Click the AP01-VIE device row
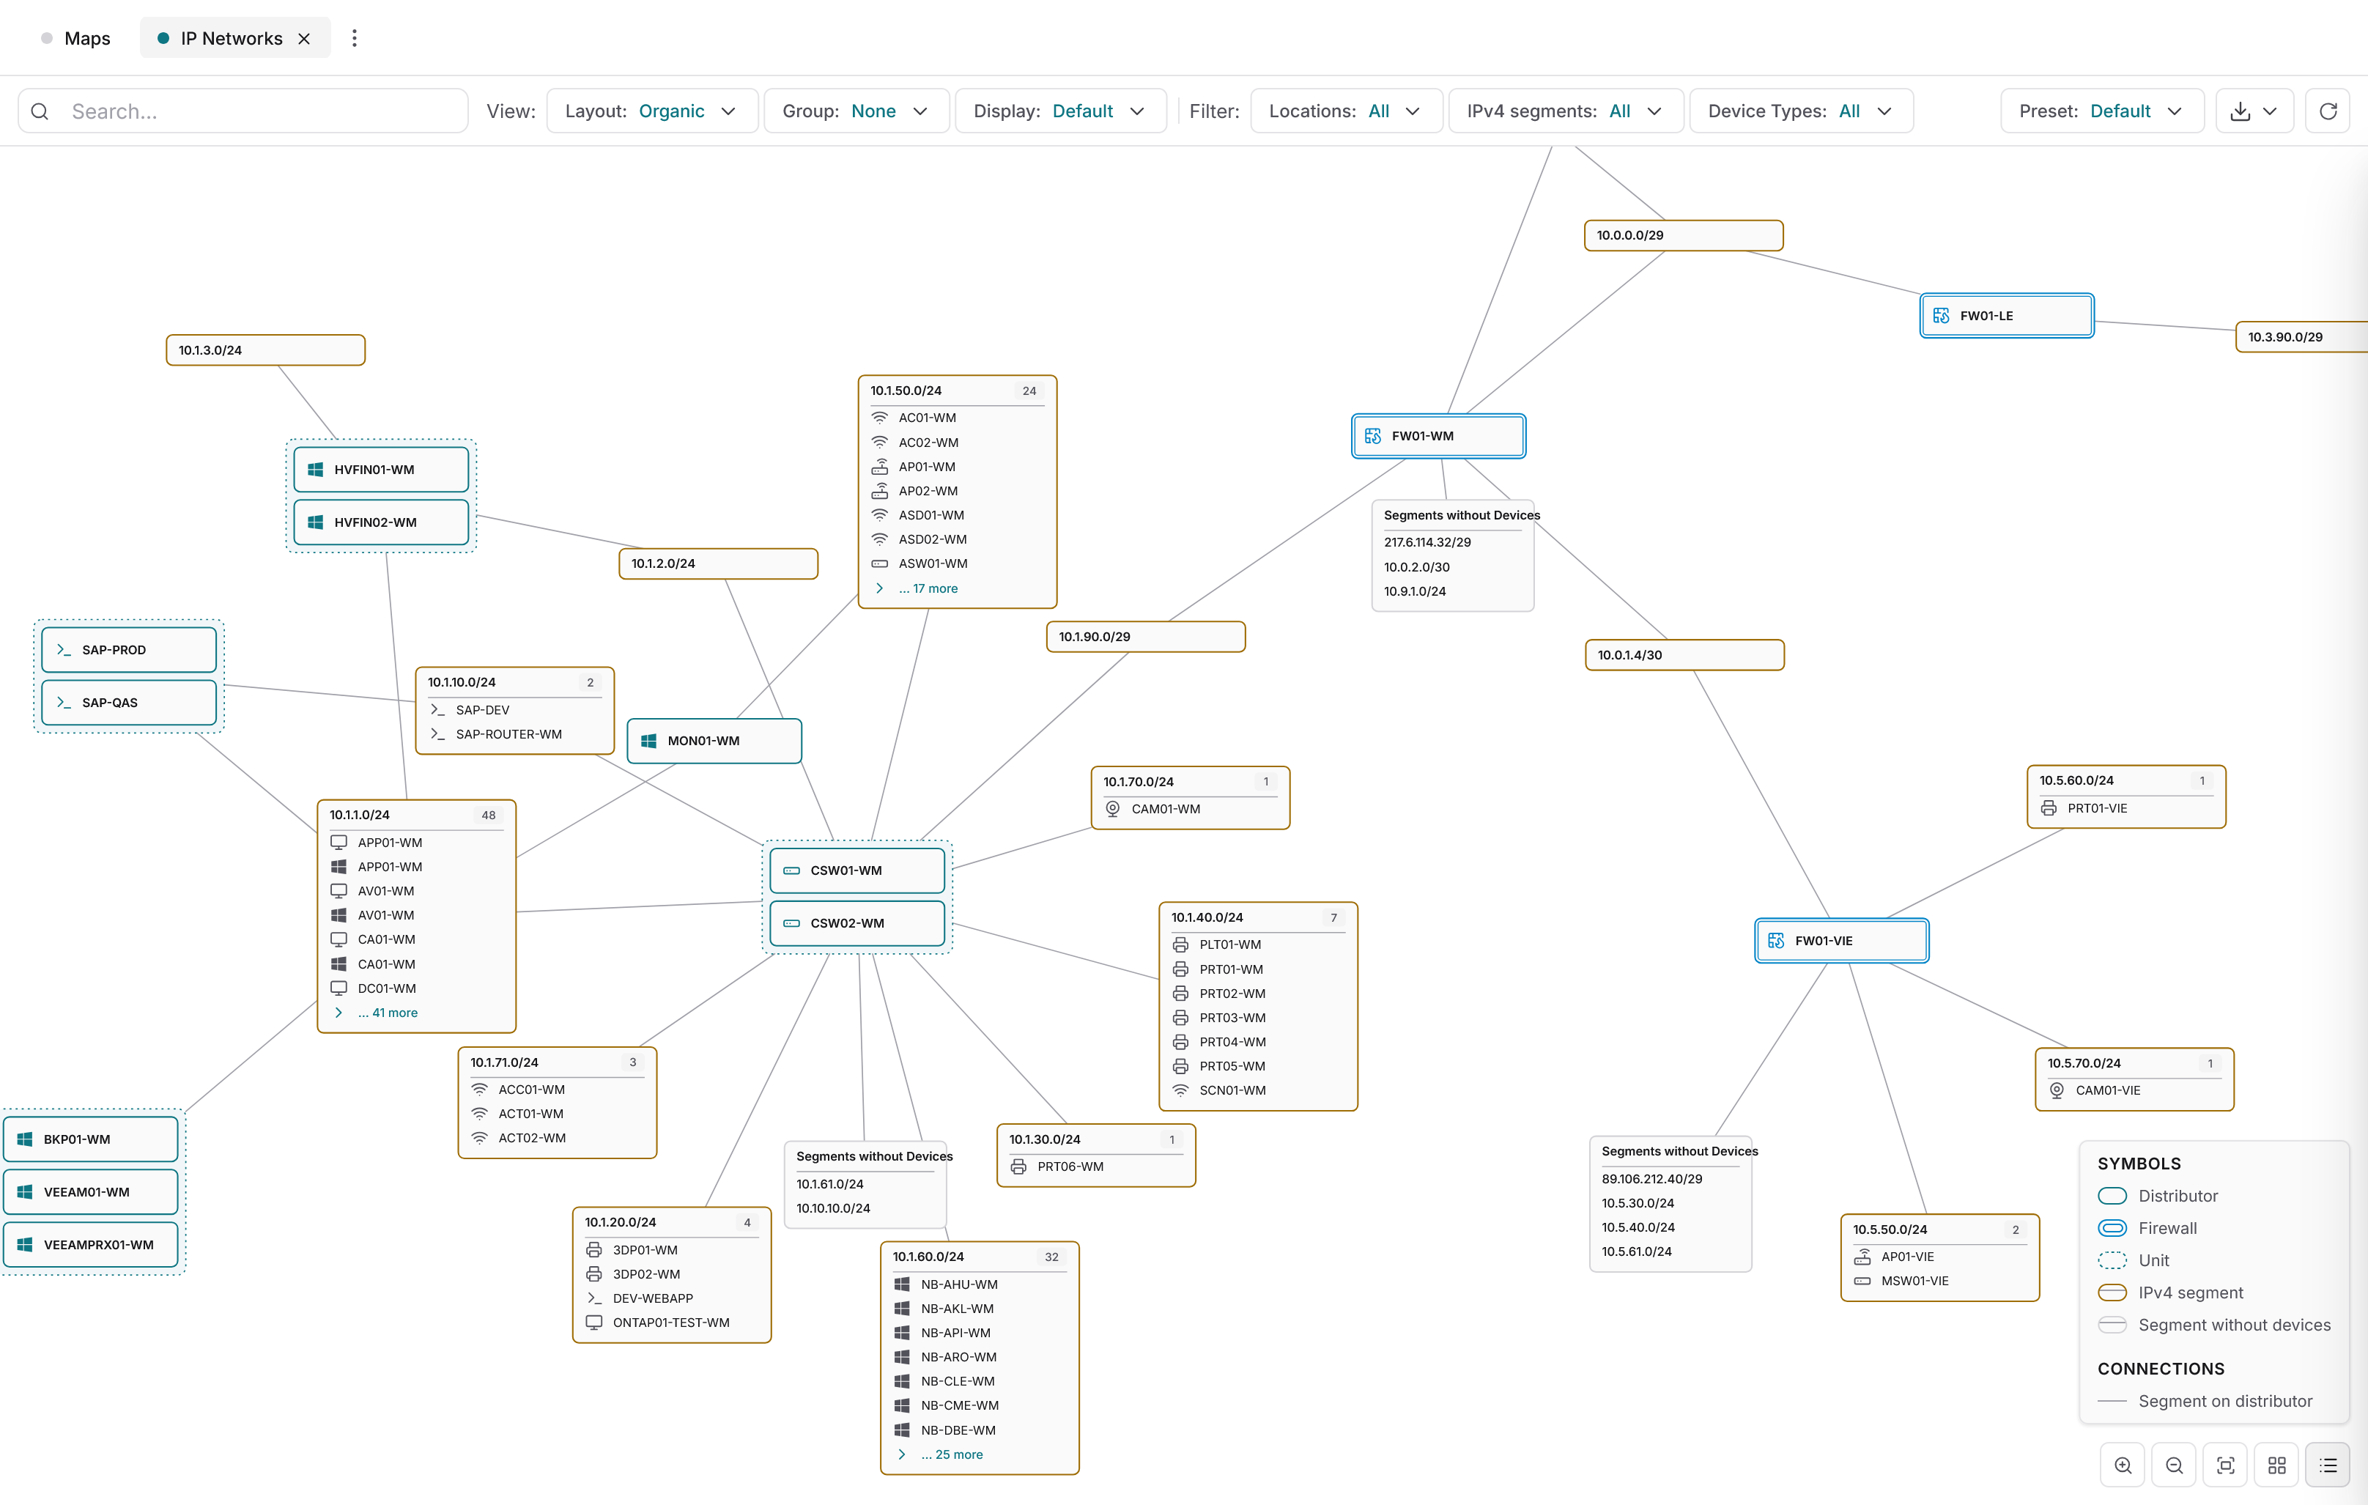This screenshot has height=1505, width=2368. (1939, 1256)
